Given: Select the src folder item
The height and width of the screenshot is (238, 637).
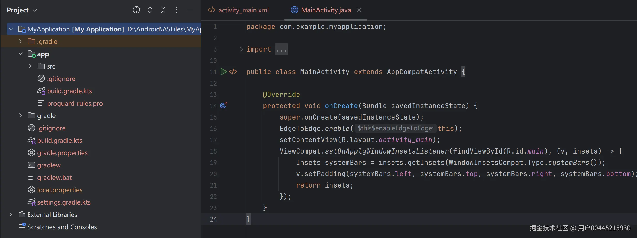Looking at the screenshot, I should (51, 66).
